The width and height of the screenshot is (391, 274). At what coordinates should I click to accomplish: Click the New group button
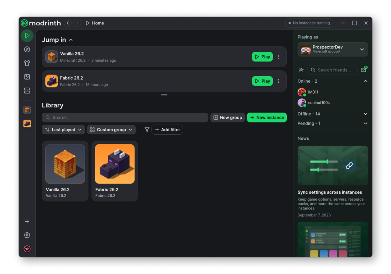point(228,117)
